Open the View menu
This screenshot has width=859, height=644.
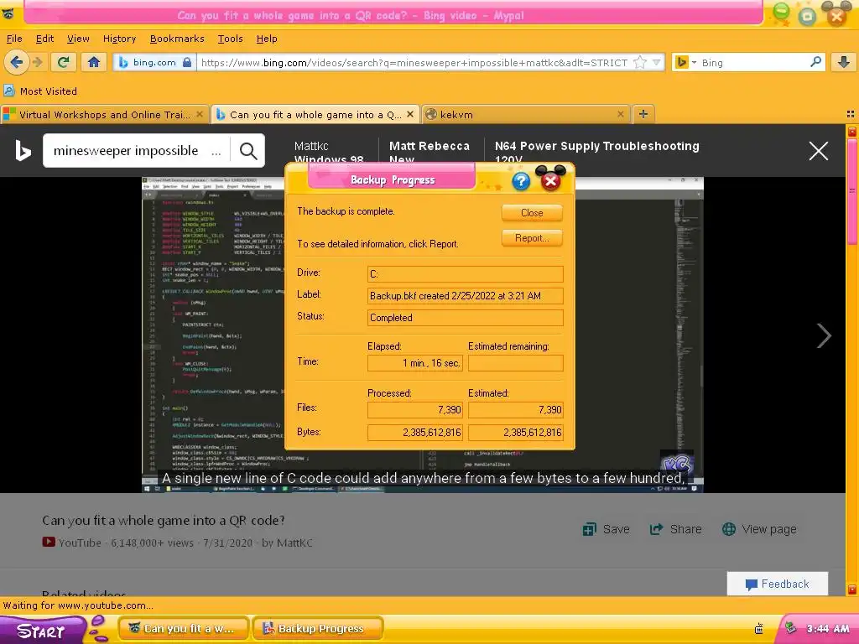[x=78, y=39]
